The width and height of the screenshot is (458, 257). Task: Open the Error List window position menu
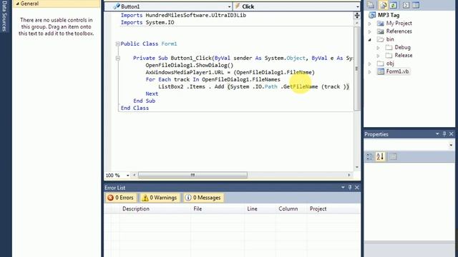tap(343, 187)
